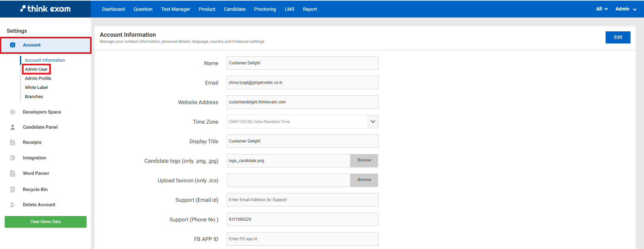Click the Candidate Panel person icon
The height and width of the screenshot is (249, 644).
point(13,127)
